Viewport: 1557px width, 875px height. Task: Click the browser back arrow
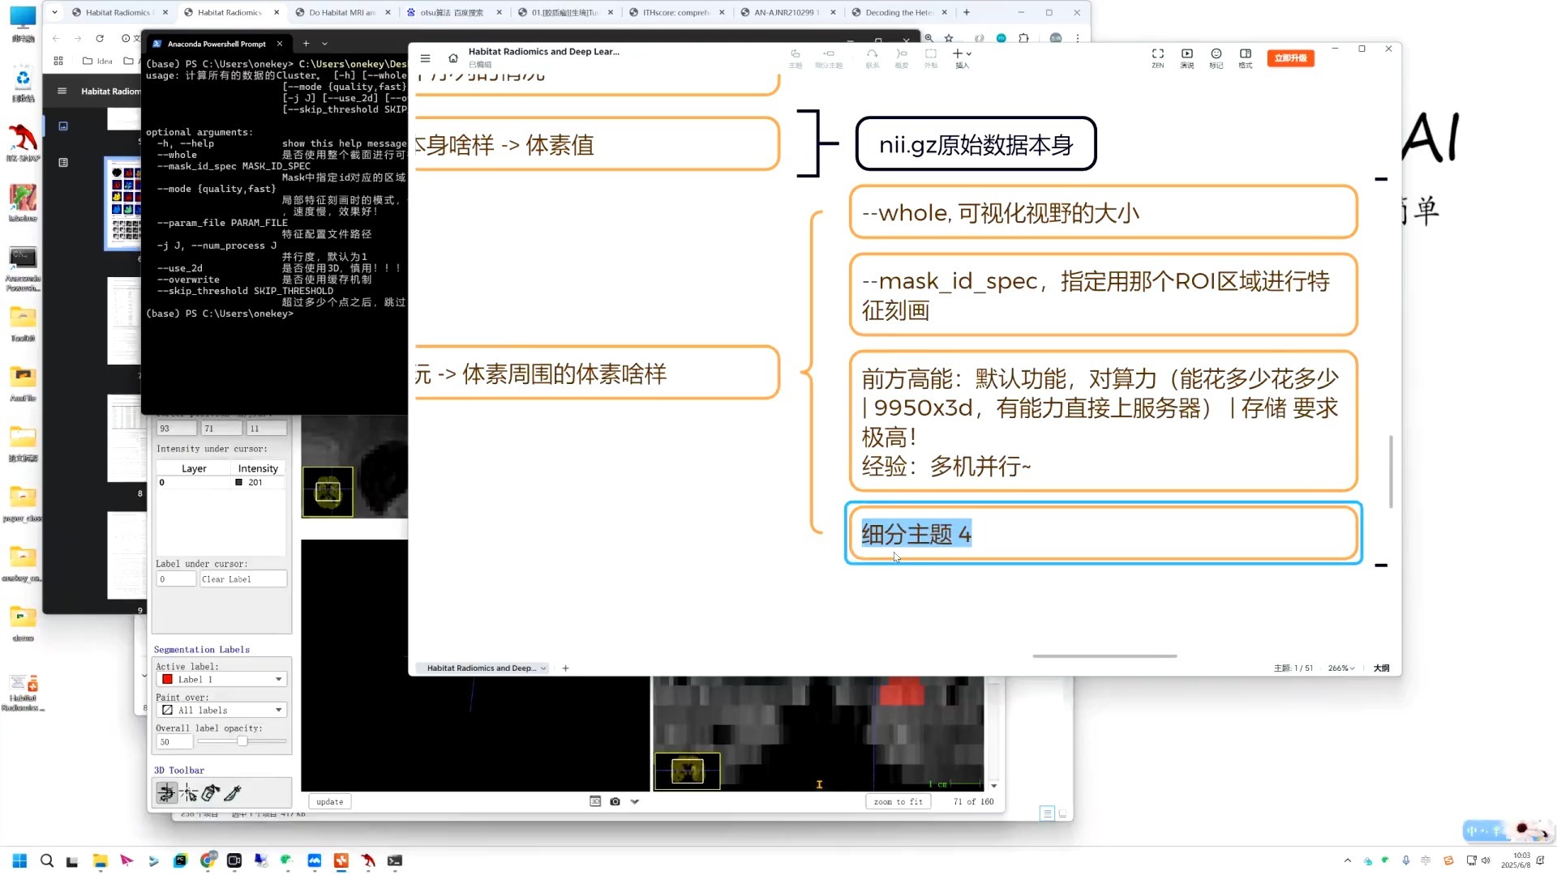pyautogui.click(x=56, y=38)
